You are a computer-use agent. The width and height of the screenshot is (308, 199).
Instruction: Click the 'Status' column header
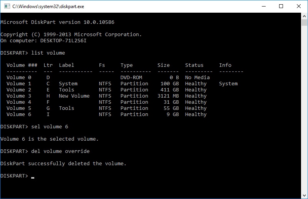click(x=194, y=65)
